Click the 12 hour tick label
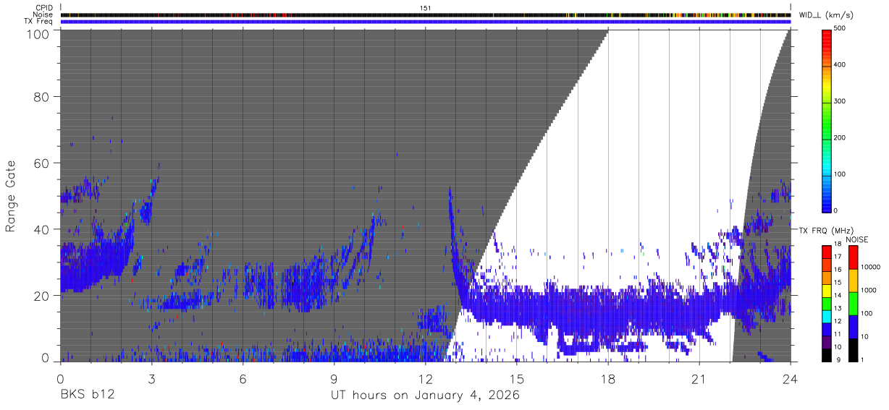This screenshot has width=889, height=410. coord(426,379)
